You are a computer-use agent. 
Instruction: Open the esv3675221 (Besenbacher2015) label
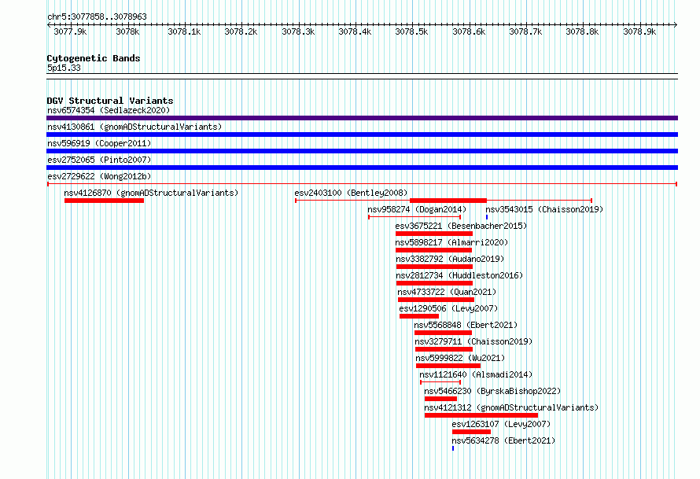(x=461, y=226)
